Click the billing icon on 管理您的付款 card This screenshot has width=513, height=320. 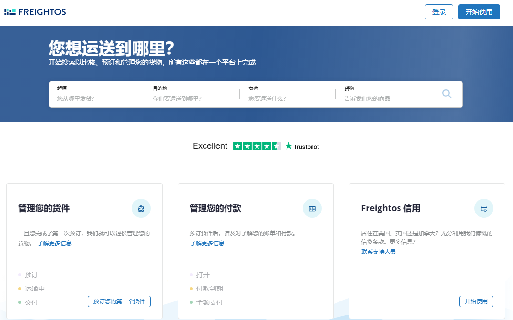pyautogui.click(x=312, y=208)
